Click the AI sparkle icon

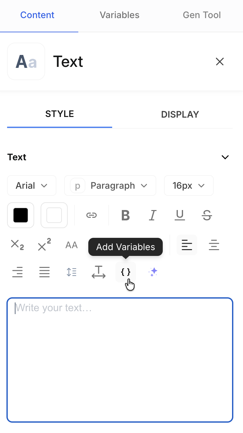[153, 272]
